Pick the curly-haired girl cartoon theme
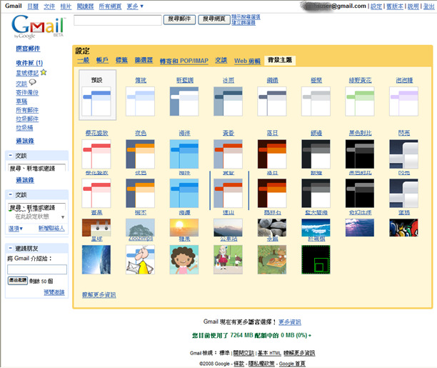 coord(184,259)
